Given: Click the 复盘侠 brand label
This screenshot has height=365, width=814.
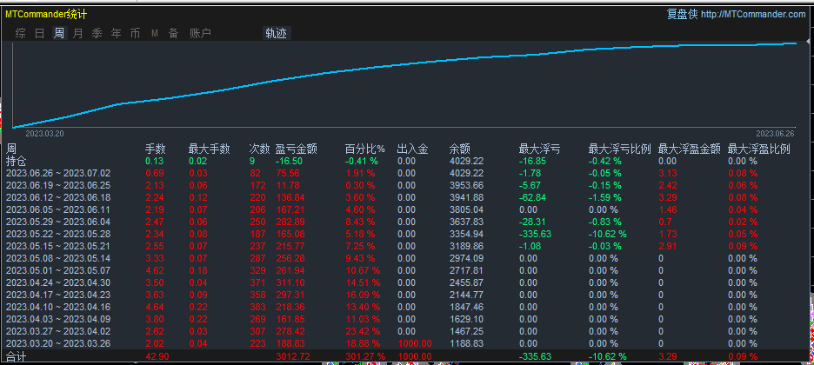Looking at the screenshot, I should 682,15.
